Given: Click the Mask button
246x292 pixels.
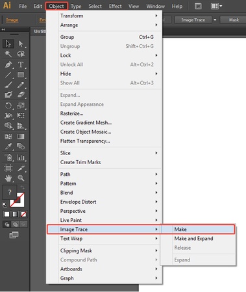Looking at the screenshot, I should (x=233, y=20).
